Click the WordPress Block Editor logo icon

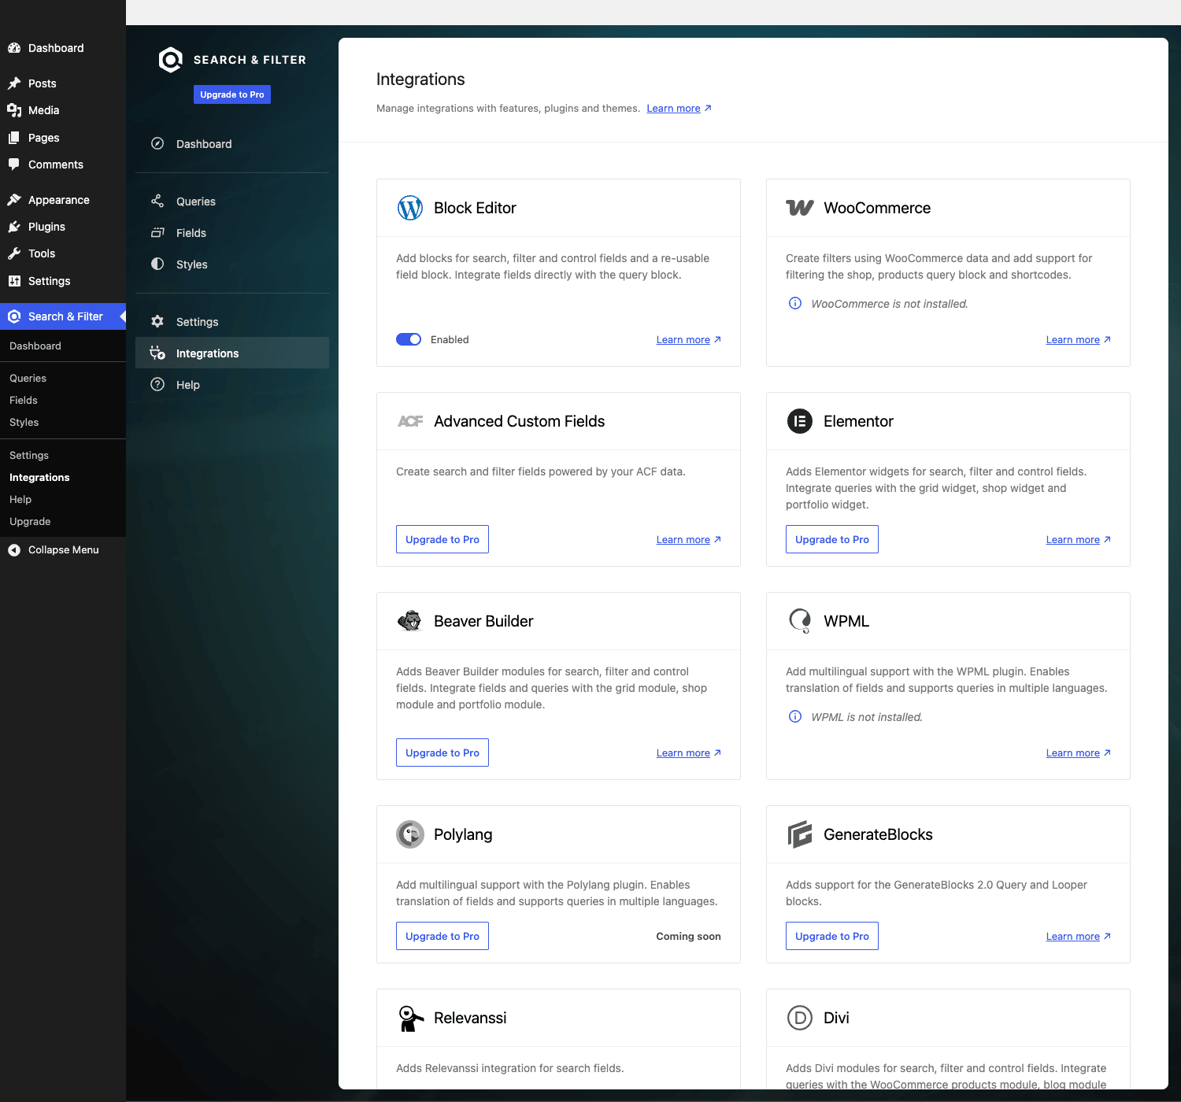point(410,208)
